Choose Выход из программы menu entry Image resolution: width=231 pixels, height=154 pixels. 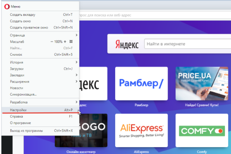coord(40,131)
